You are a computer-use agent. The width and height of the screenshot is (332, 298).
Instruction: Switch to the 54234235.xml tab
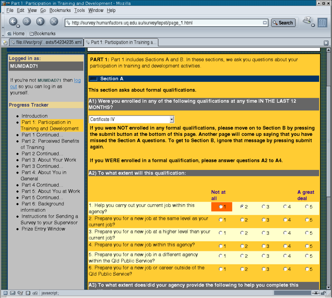(x=46, y=43)
